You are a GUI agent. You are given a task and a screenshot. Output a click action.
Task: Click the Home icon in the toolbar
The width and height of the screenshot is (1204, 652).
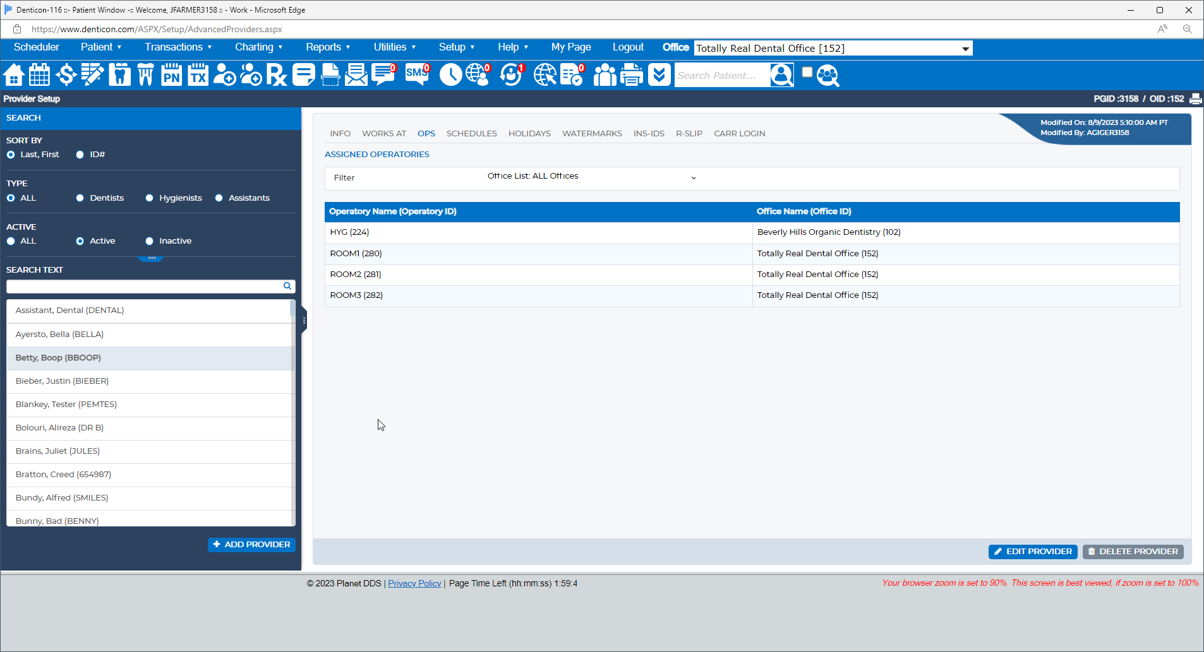click(14, 75)
